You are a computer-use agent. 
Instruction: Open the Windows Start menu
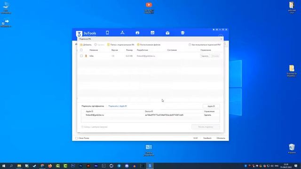[x=3, y=166]
